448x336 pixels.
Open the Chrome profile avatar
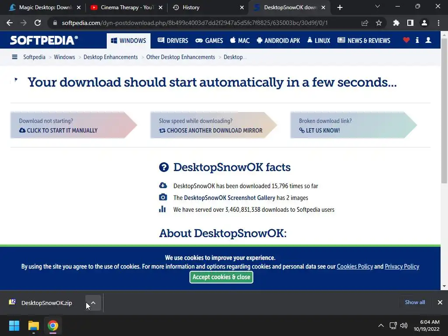[424, 23]
